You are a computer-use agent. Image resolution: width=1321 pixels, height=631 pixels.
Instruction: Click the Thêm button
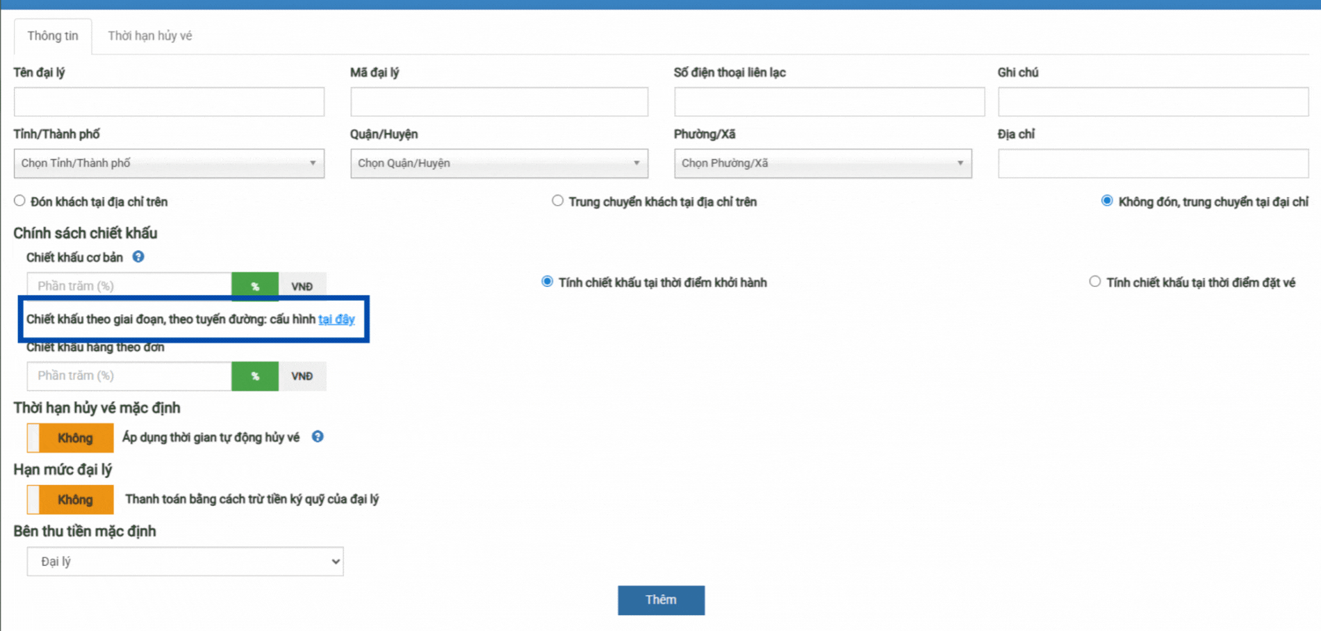(661, 600)
